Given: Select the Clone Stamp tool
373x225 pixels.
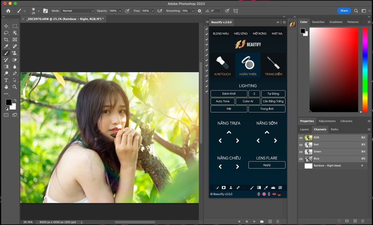Looking at the screenshot, I should pyautogui.click(x=15, y=53).
